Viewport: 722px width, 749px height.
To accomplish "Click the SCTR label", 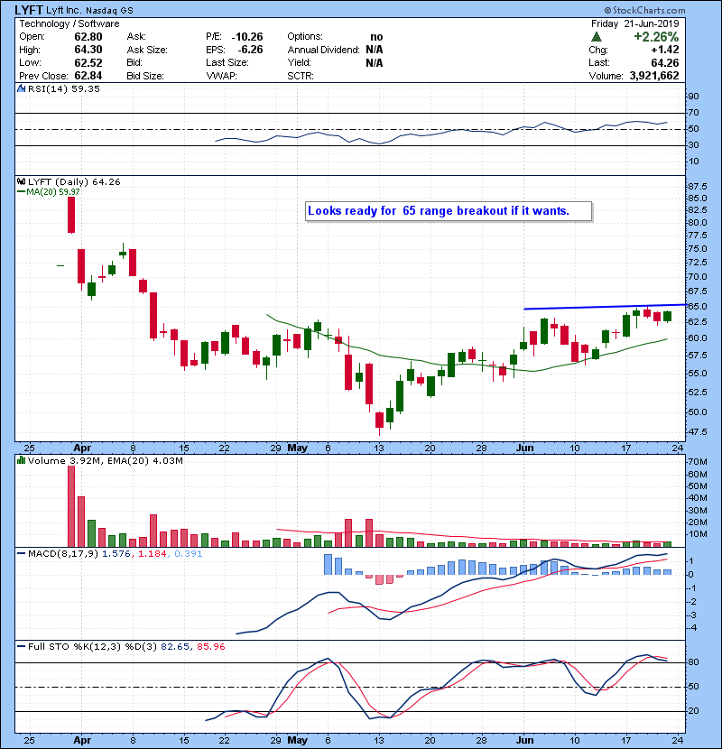I will pos(301,76).
